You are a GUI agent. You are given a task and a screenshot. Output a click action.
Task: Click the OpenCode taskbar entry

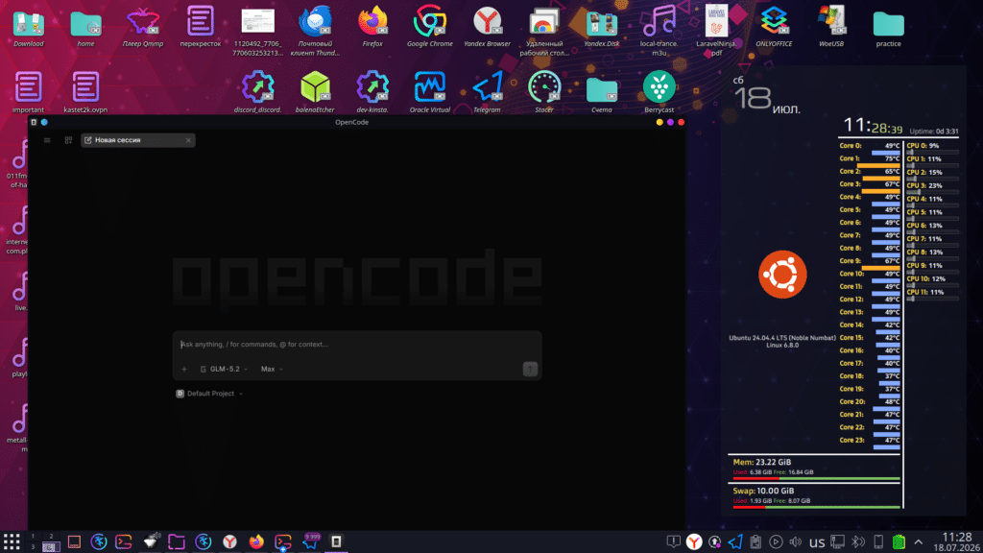(336, 541)
